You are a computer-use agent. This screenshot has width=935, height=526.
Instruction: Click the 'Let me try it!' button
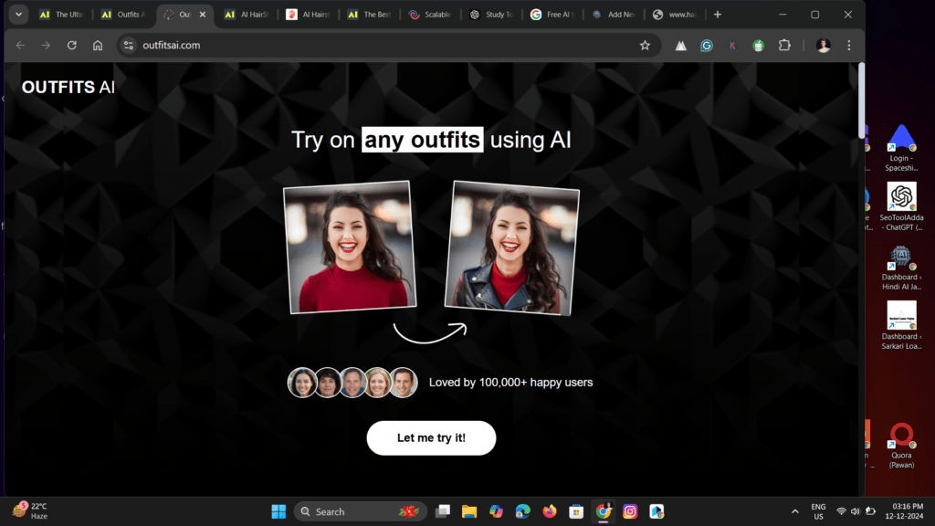pos(431,437)
